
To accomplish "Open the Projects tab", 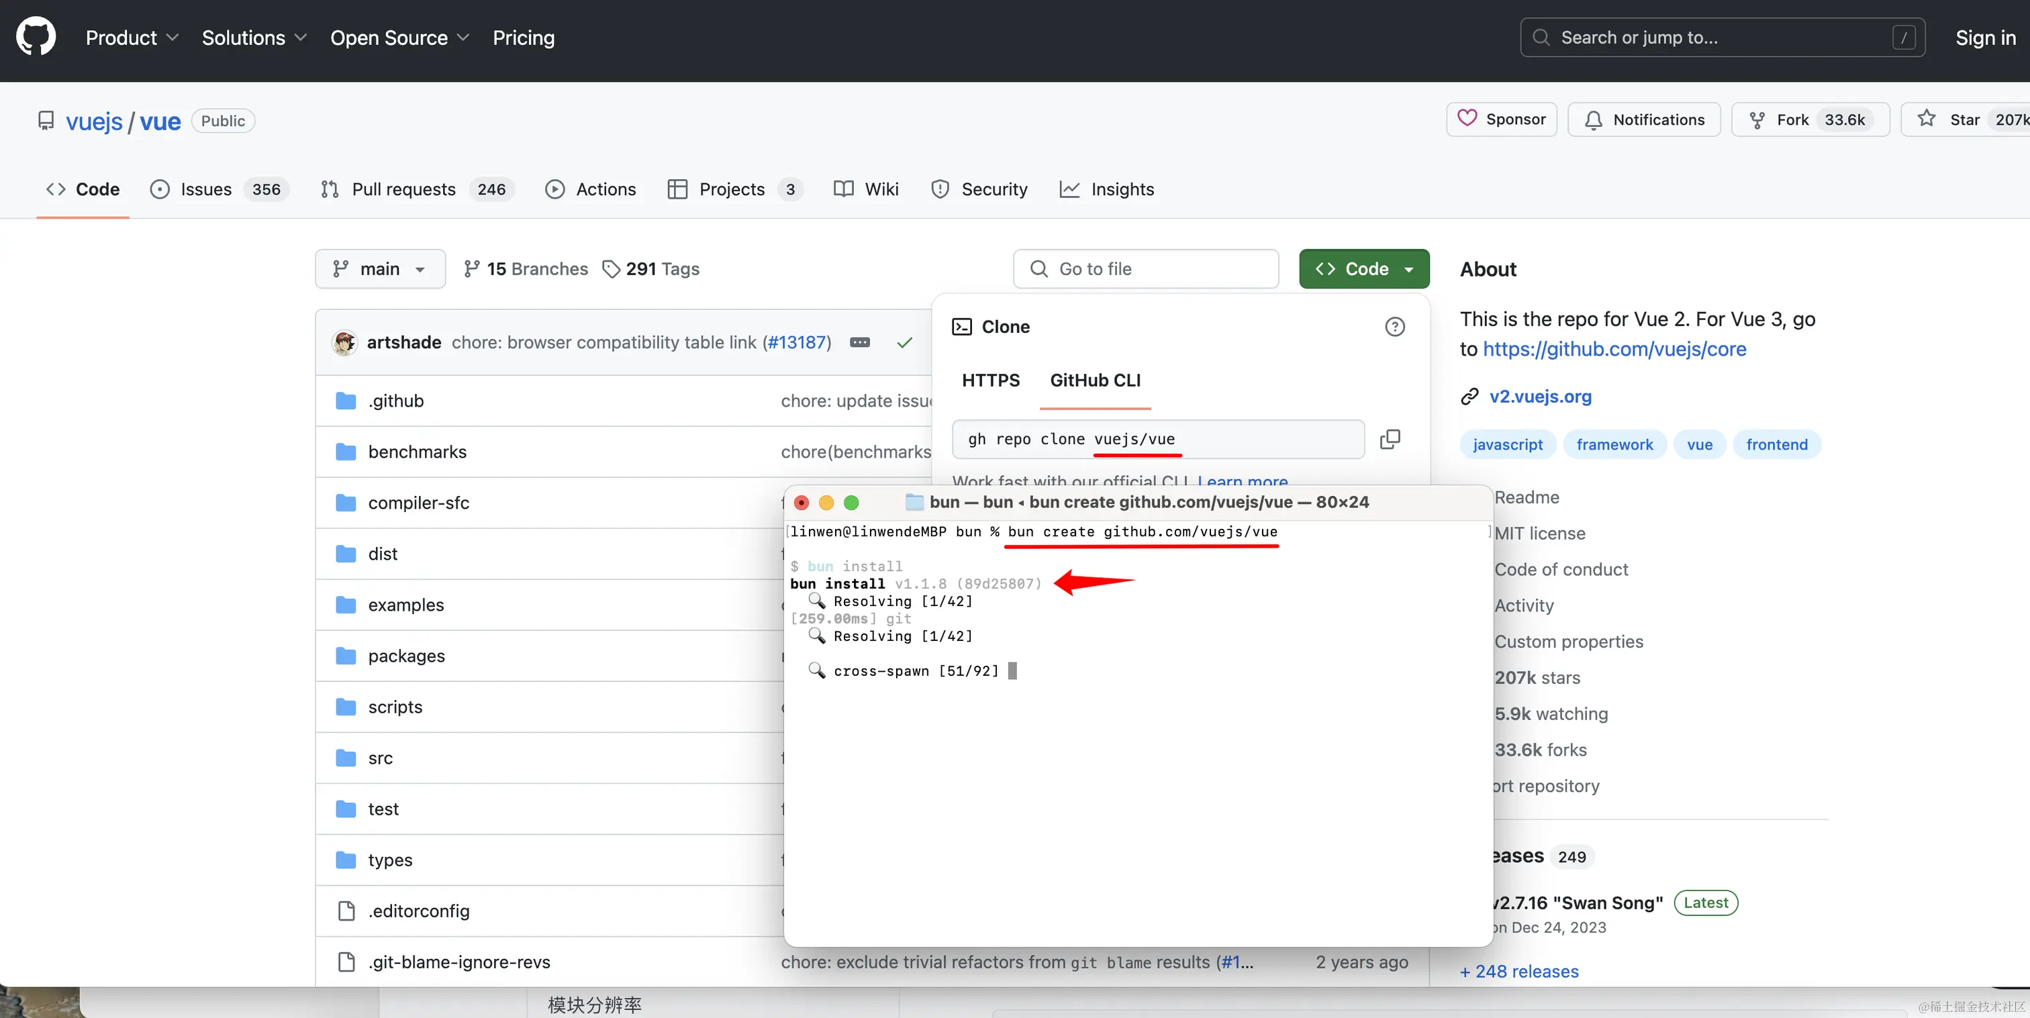I will pos(734,189).
